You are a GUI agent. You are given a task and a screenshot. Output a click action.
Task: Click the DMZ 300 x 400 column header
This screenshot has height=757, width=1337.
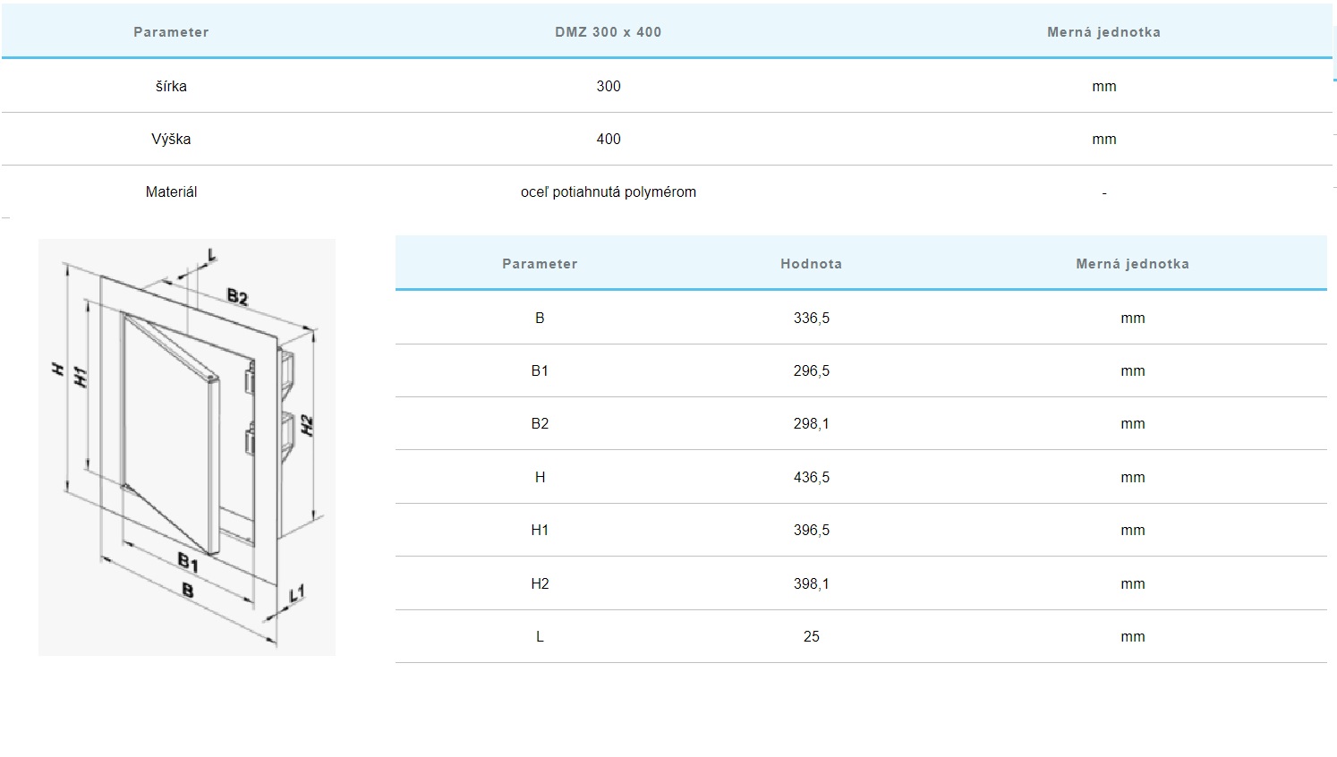click(x=608, y=32)
